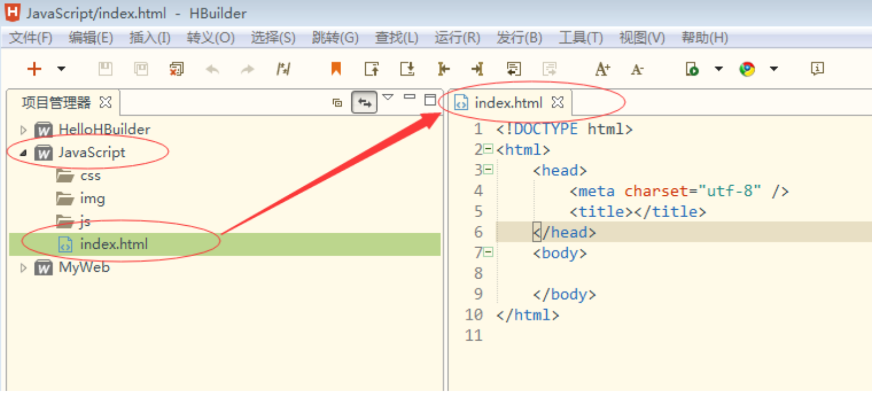Viewport: 887px width, 393px height.
Task: Select the js folder
Action: pos(85,221)
